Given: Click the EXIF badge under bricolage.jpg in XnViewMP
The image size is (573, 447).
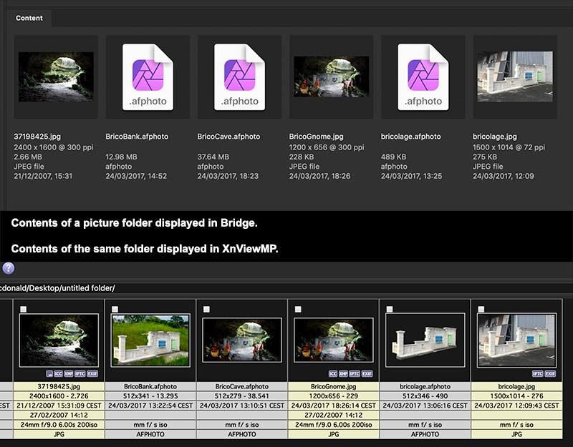Looking at the screenshot, I should 550,373.
